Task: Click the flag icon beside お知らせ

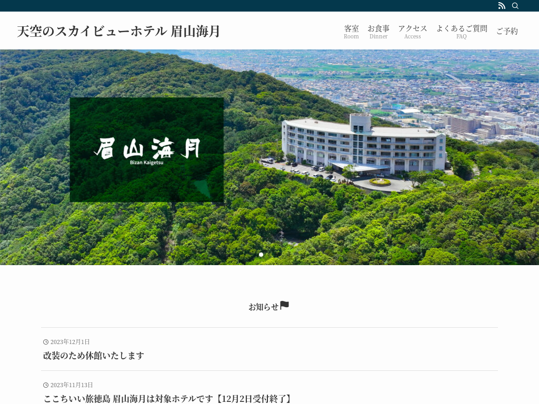Action: (285, 306)
